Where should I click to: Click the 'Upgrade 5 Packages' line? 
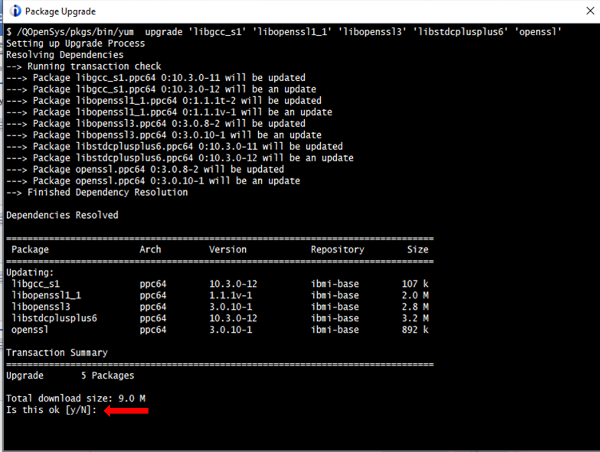point(70,376)
